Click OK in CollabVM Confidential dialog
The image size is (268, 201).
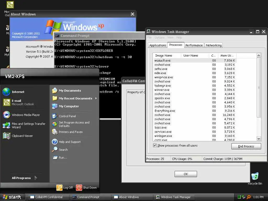tap(186, 174)
